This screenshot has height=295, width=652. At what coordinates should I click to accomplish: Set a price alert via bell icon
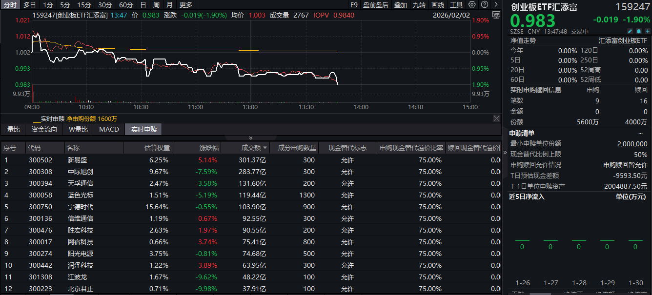click(x=638, y=31)
